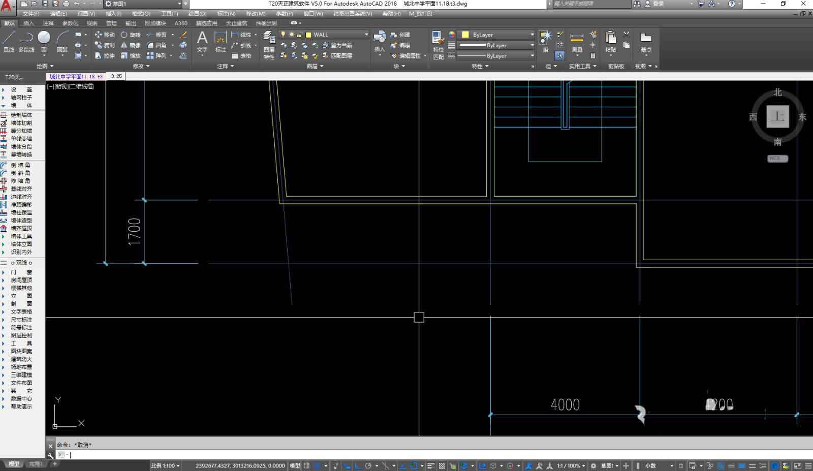Select the 圆 (Circle) tool
The width and height of the screenshot is (813, 471).
44,41
